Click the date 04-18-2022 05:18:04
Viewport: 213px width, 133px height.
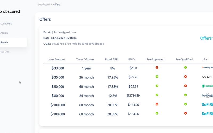64,38
